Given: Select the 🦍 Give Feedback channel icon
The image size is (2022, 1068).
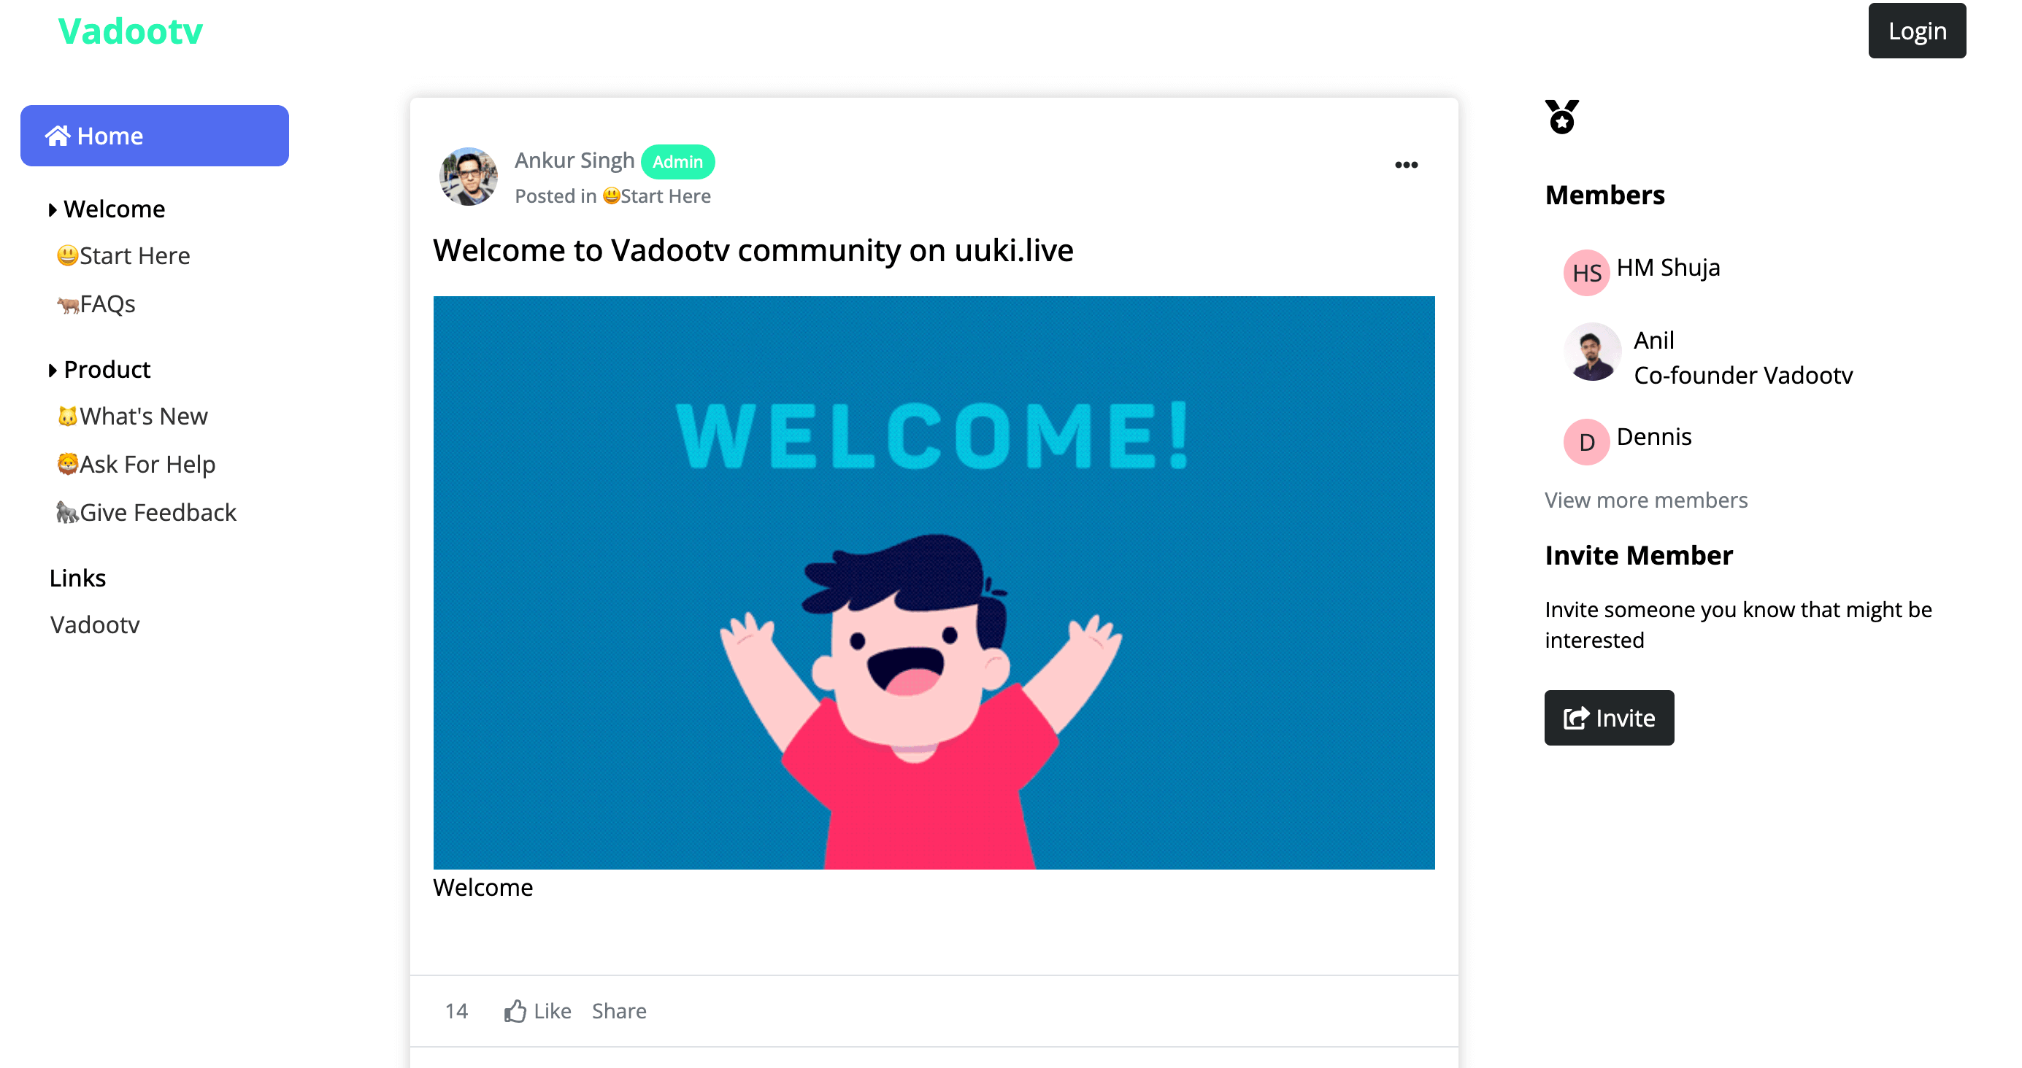Looking at the screenshot, I should tap(69, 511).
